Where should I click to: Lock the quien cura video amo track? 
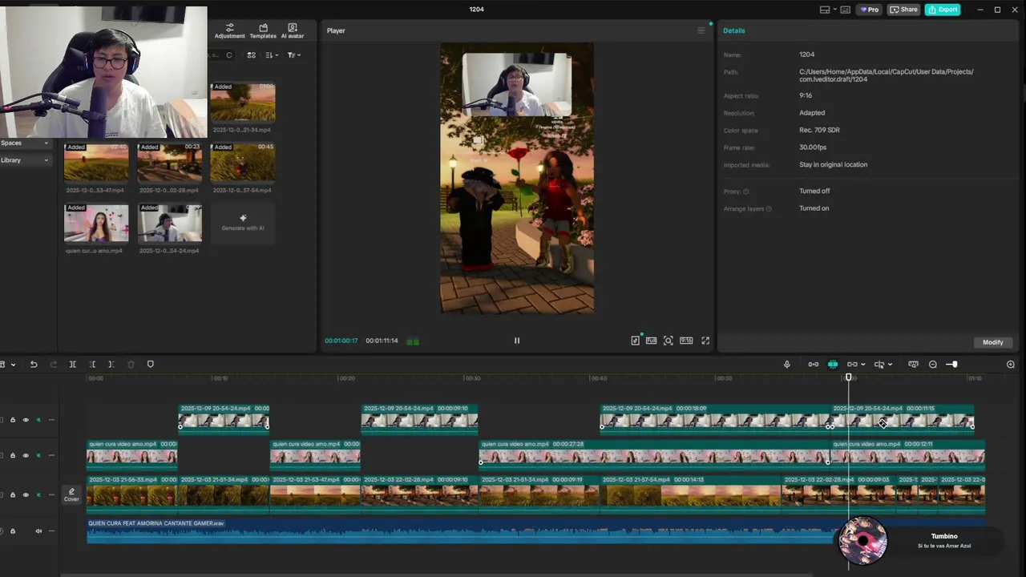click(x=12, y=456)
